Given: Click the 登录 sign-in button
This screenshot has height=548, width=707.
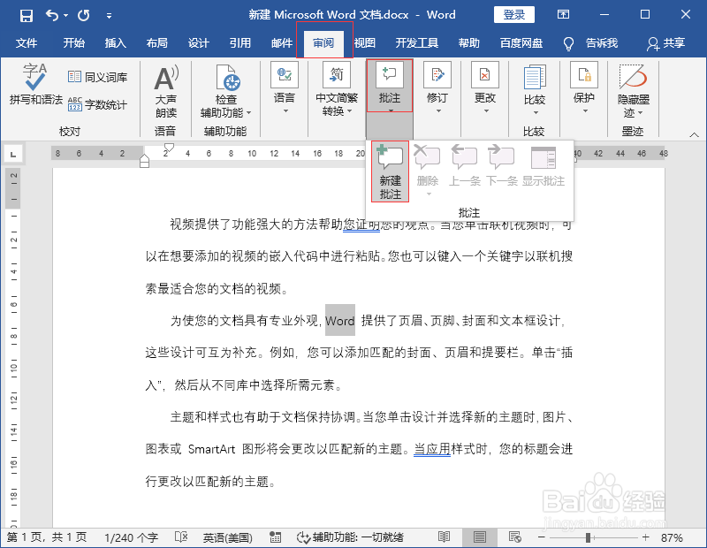Looking at the screenshot, I should point(513,14).
